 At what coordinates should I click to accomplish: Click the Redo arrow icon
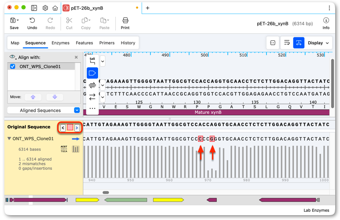pyautogui.click(x=50, y=20)
